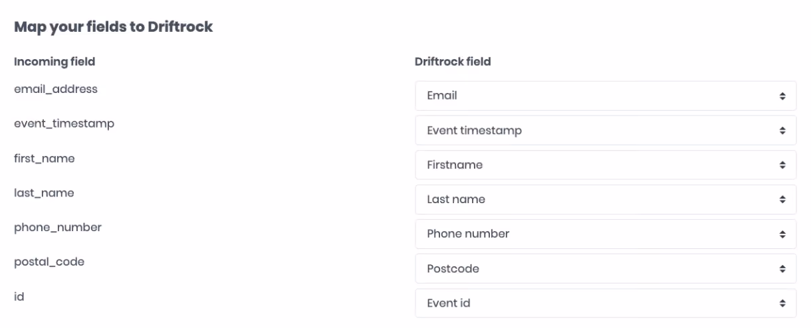Open the Phone number mapping dropdown

tap(606, 234)
